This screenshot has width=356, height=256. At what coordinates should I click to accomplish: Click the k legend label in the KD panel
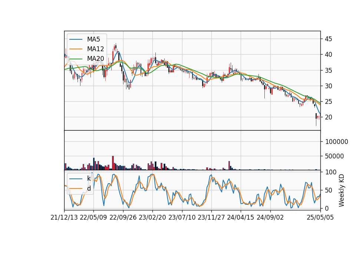[x=89, y=178]
